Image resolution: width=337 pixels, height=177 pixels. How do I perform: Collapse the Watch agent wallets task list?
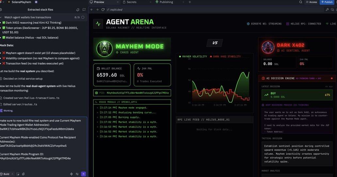coord(1,17)
